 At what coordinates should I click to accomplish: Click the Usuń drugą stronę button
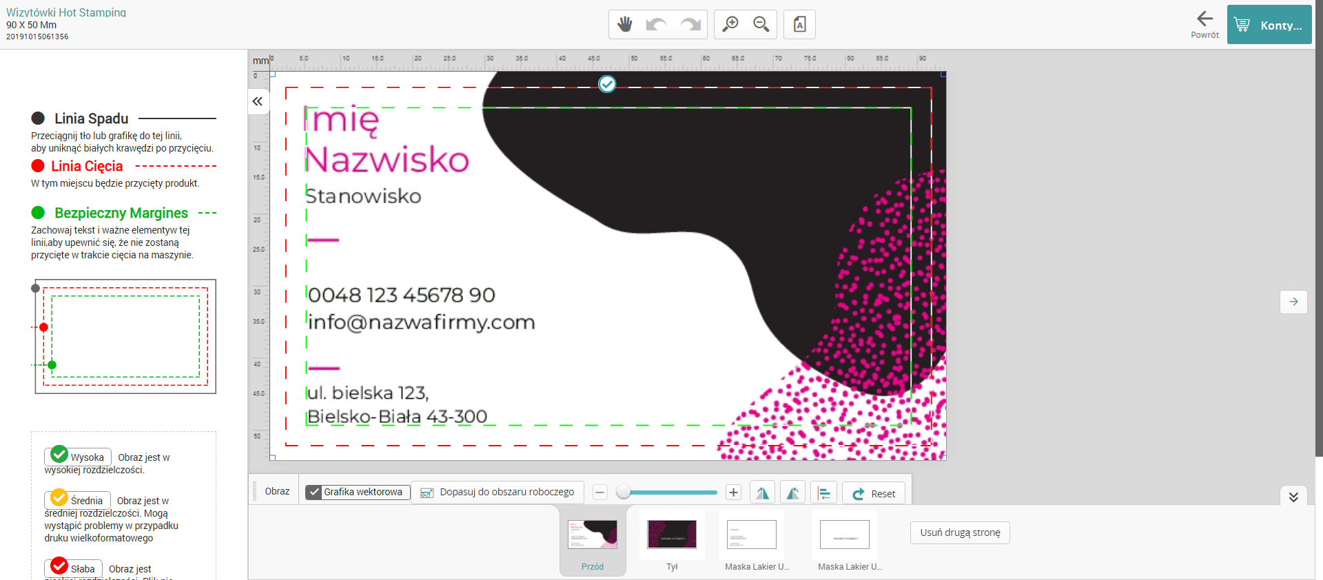(x=960, y=532)
